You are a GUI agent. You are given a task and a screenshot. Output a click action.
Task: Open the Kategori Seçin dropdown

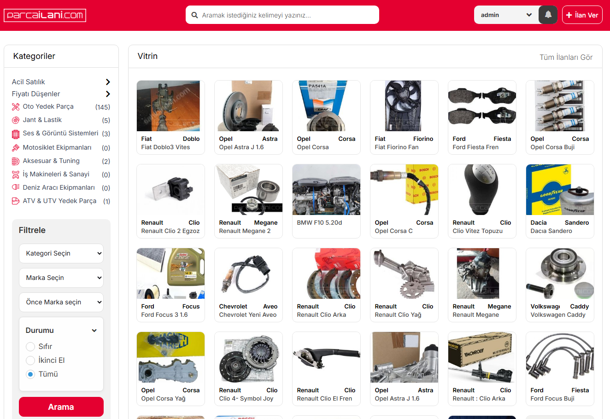pyautogui.click(x=61, y=254)
